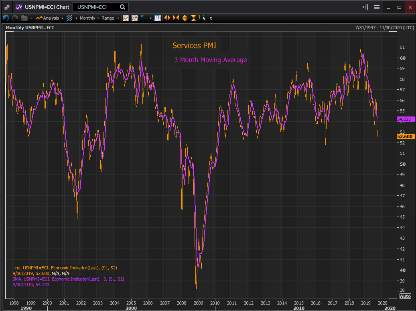Toggle the blue plus add-to-chart icon
The height and width of the screenshot is (311, 416).
tap(157, 18)
